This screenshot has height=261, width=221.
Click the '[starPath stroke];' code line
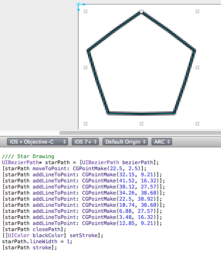29,247
